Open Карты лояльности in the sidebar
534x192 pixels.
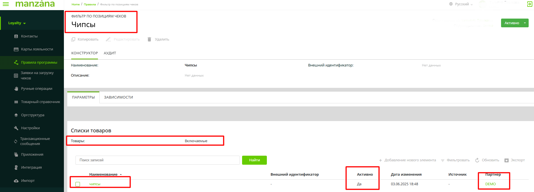pos(37,49)
